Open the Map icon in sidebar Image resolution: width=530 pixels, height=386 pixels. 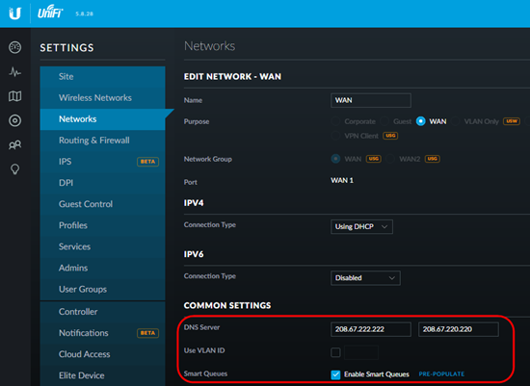[14, 96]
